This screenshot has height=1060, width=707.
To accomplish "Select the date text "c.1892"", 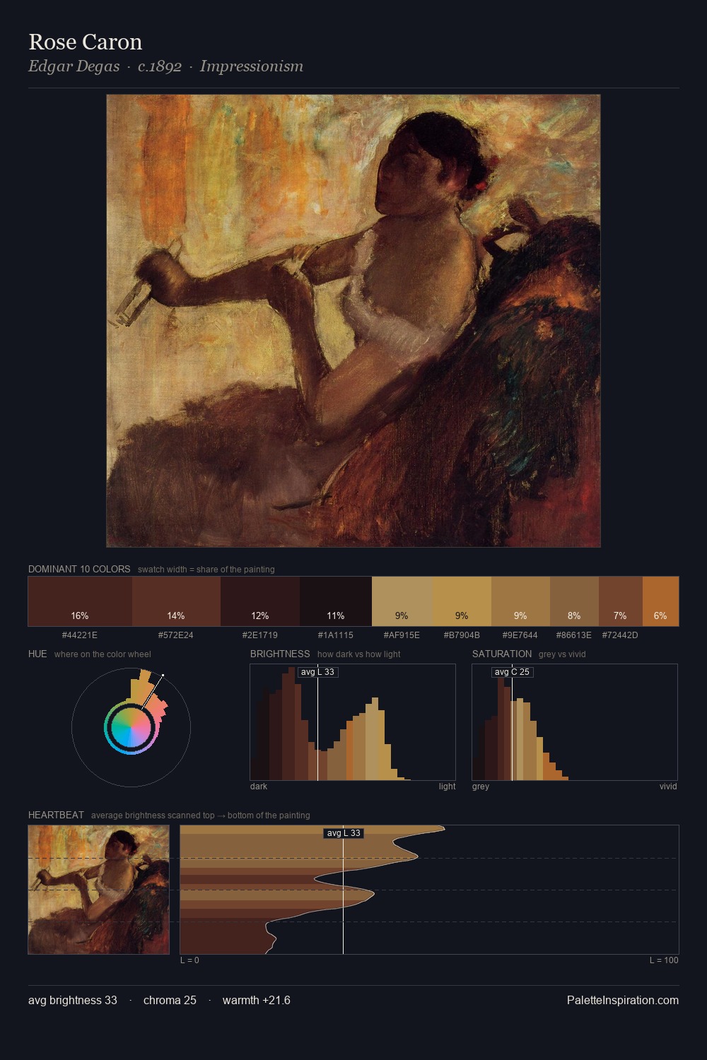I will click(160, 66).
